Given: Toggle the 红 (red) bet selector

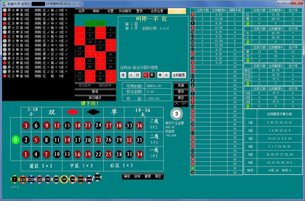Looking at the screenshot, I should (146, 75).
